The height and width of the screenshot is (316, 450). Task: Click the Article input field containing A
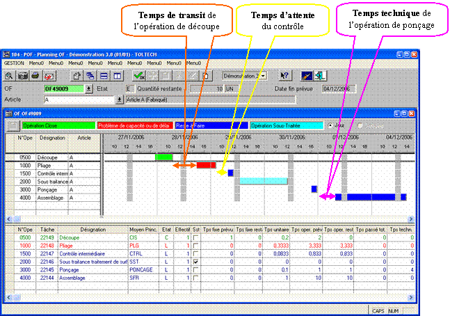pyautogui.click(x=79, y=100)
